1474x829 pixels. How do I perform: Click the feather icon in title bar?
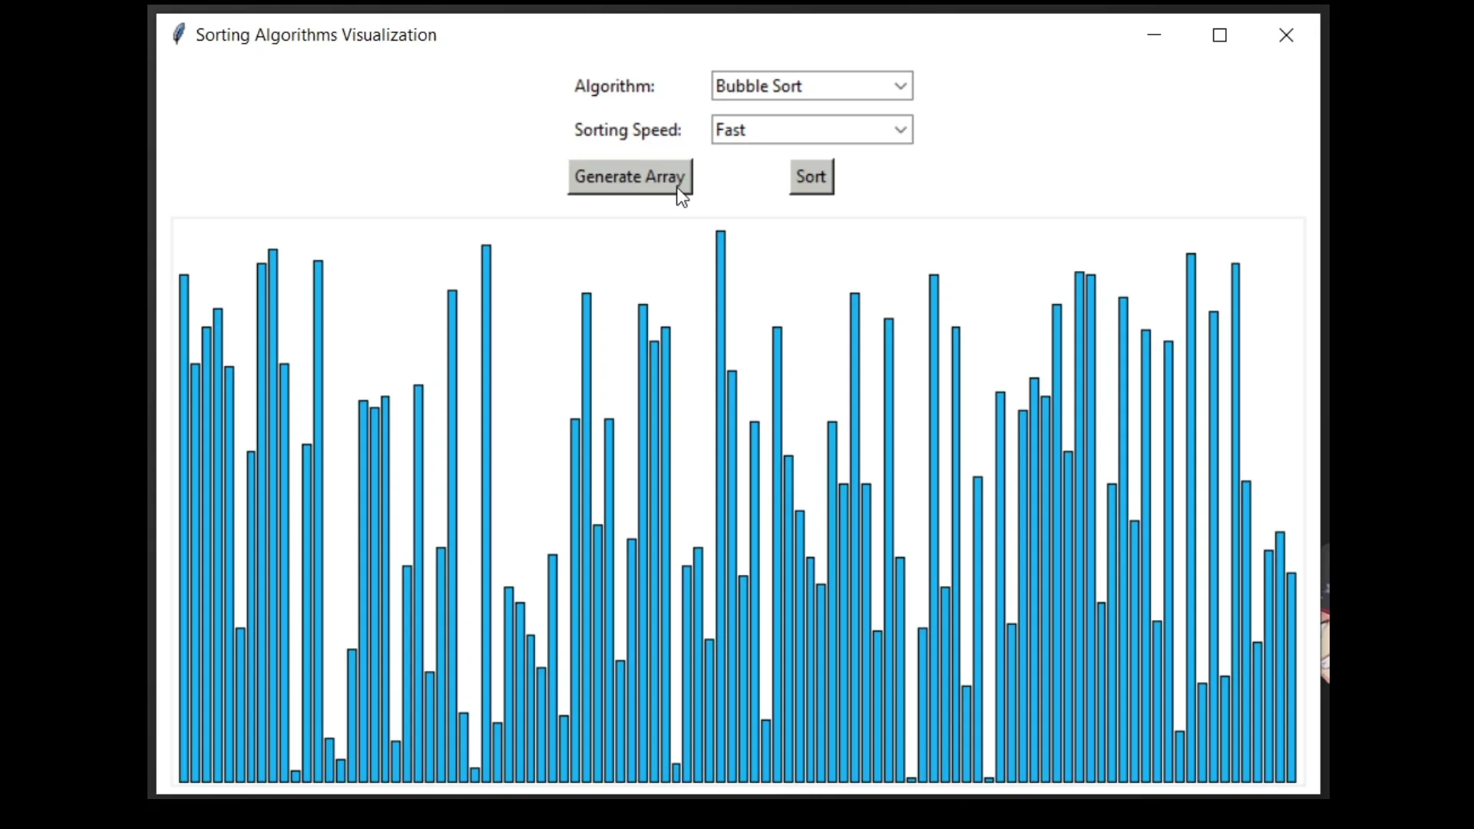pos(178,35)
